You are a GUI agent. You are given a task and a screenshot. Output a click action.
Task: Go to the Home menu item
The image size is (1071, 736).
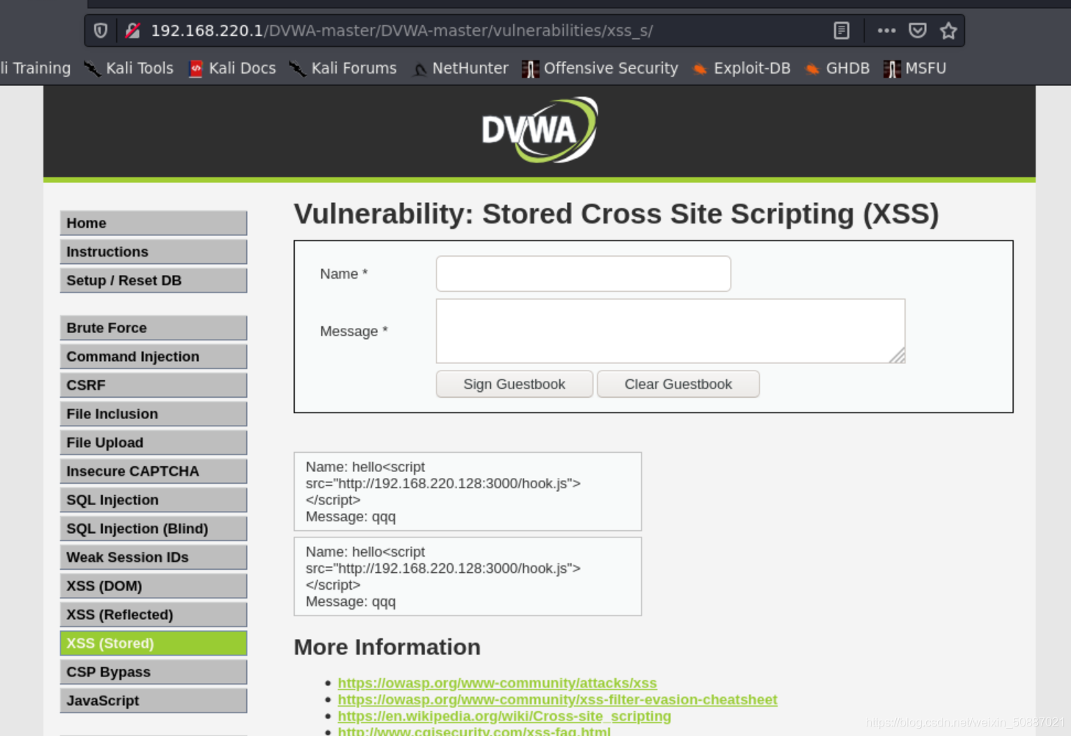click(x=154, y=223)
